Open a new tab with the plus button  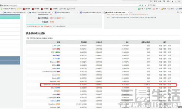click(x=131, y=12)
